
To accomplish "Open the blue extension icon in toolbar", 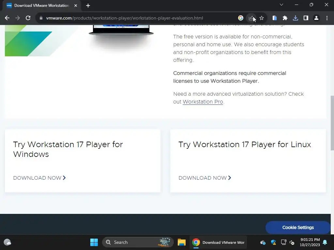I will [275, 18].
